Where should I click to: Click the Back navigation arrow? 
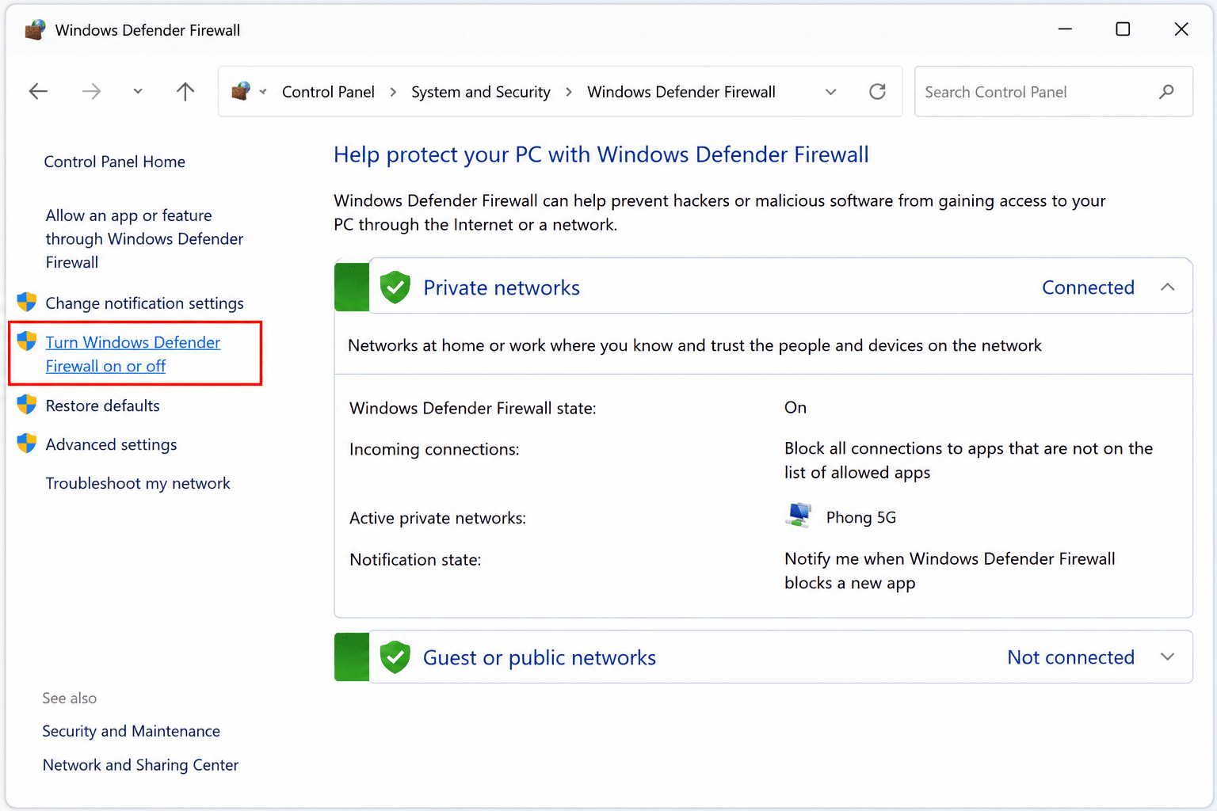pyautogui.click(x=38, y=92)
